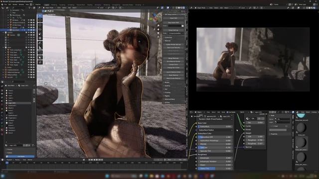Select the highlighted material sphere asset thumbnail
The width and height of the screenshot is (319, 179).
click(301, 143)
